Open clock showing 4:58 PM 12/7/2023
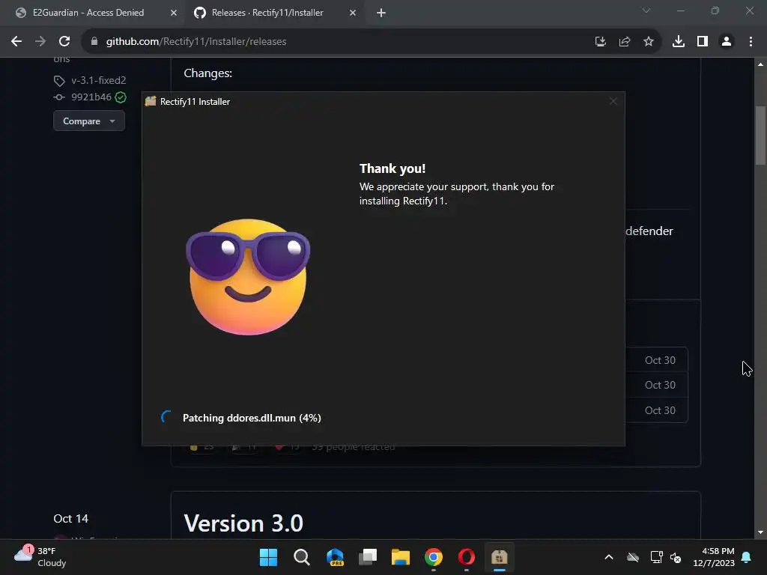767x575 pixels. pyautogui.click(x=714, y=557)
